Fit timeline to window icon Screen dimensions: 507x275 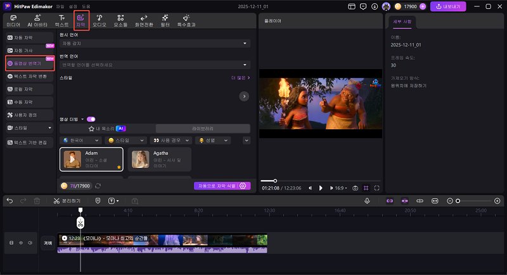(435, 201)
